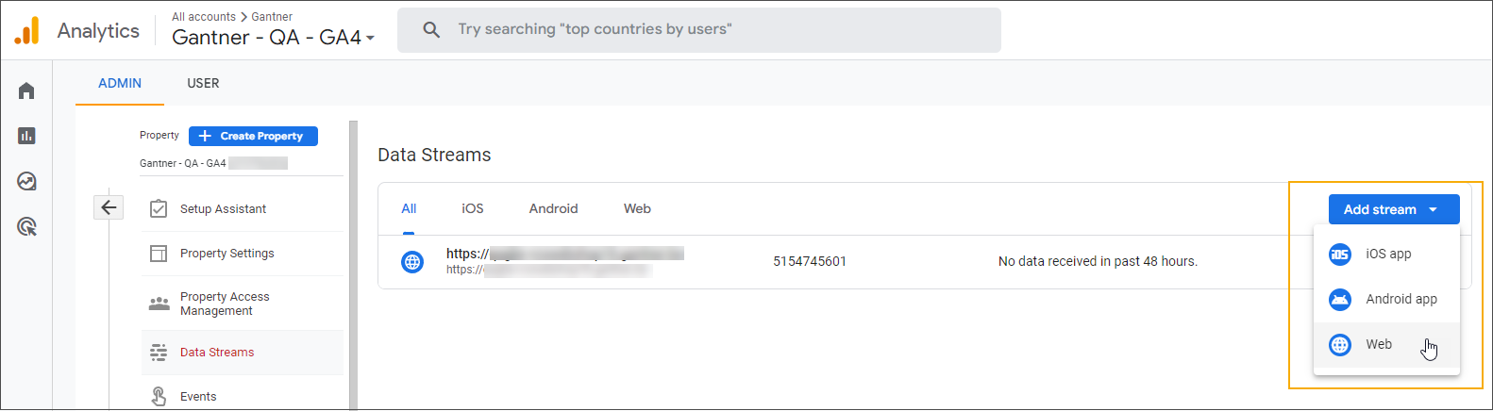Click the Data Streams heading

coord(434,155)
